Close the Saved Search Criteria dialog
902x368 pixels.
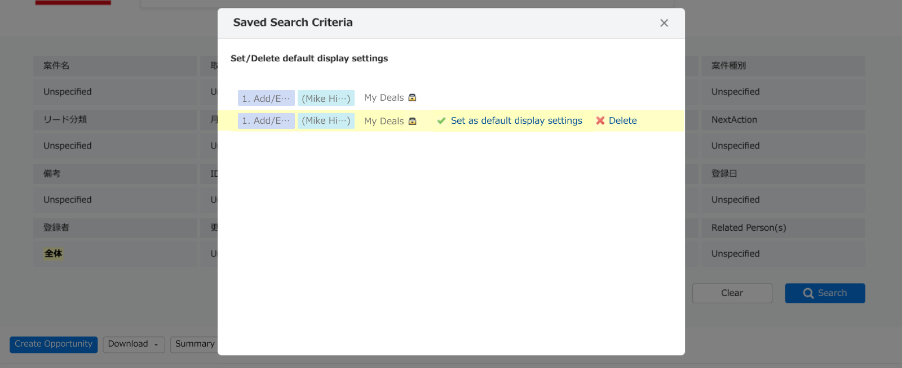664,23
